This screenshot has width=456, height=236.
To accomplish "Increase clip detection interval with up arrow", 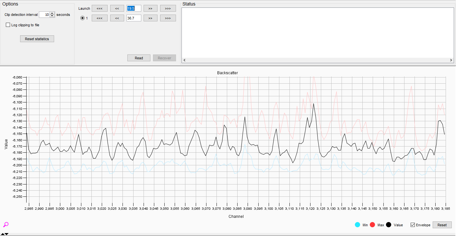I will click(52, 13).
